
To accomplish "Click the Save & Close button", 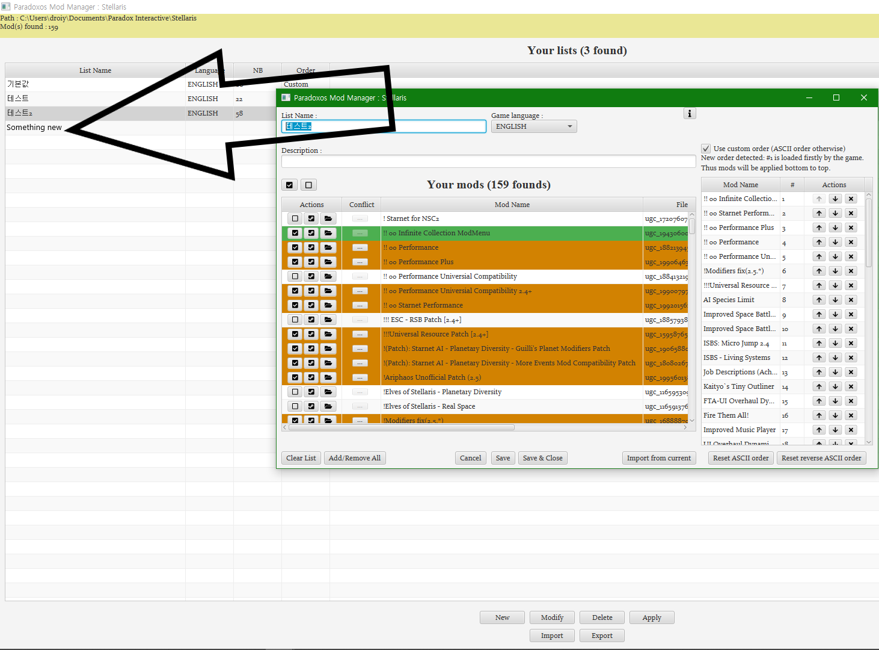I will tap(542, 457).
